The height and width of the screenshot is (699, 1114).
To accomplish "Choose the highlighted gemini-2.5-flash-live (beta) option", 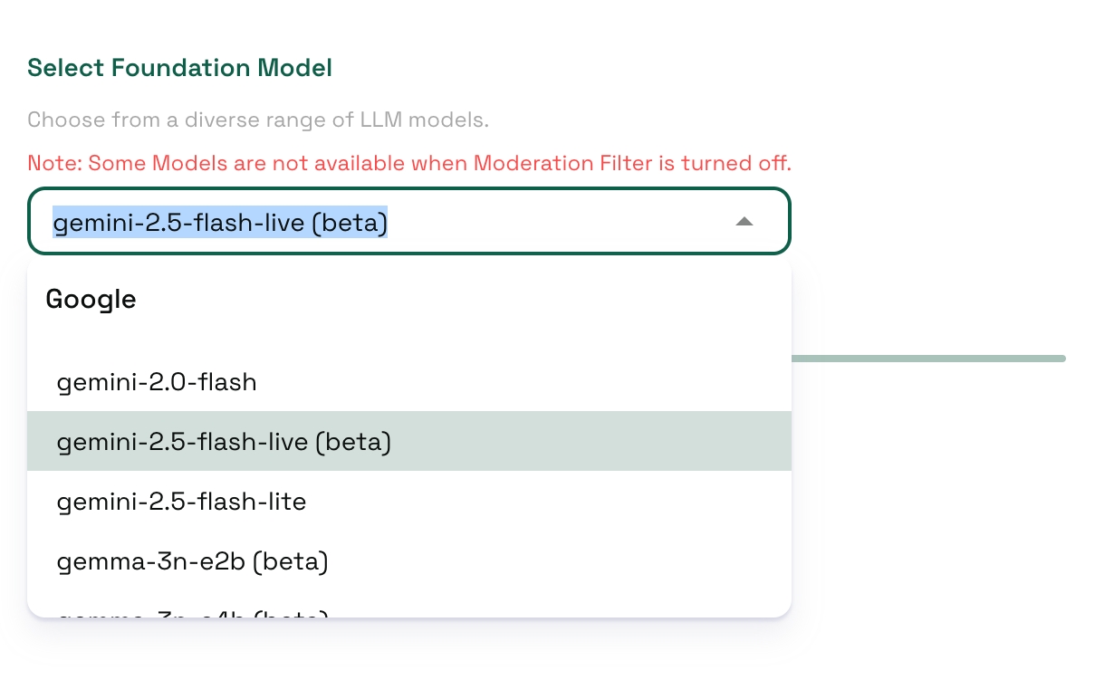I will pyautogui.click(x=224, y=442).
